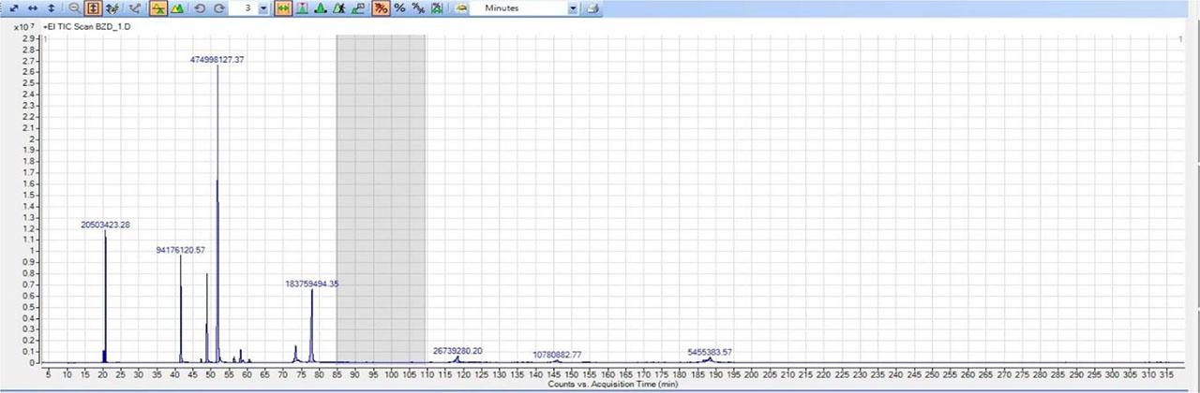Click the percent sign icon

click(399, 8)
